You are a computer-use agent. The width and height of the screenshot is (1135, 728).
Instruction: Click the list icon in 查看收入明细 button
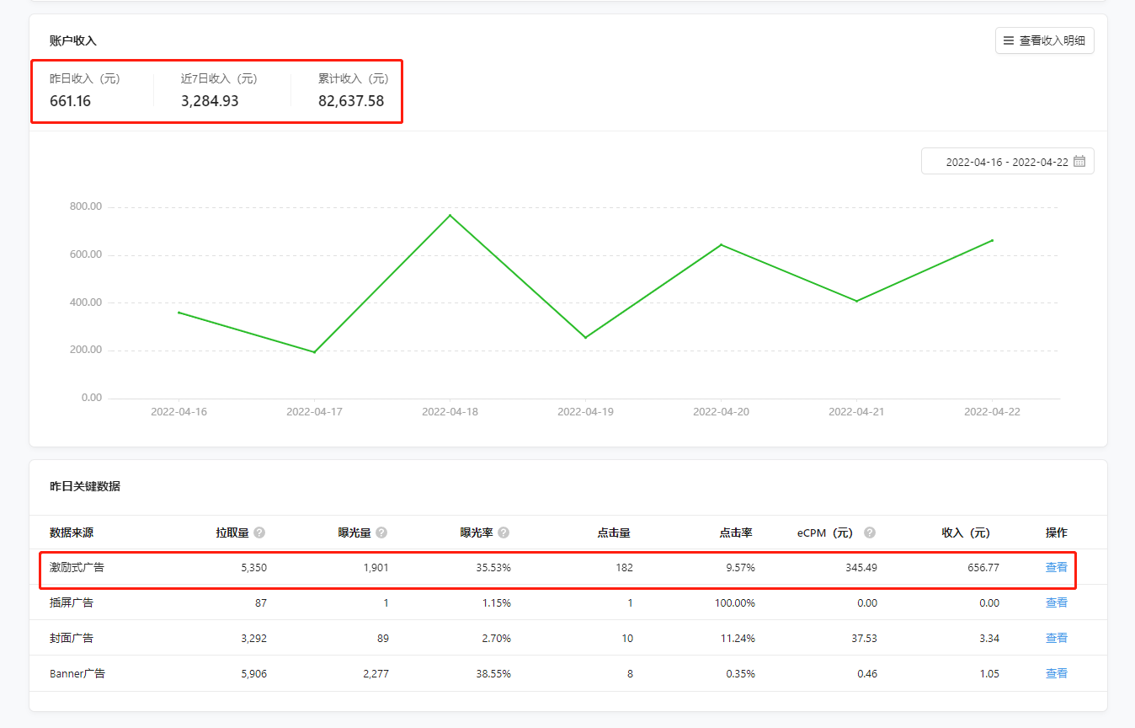[1009, 40]
